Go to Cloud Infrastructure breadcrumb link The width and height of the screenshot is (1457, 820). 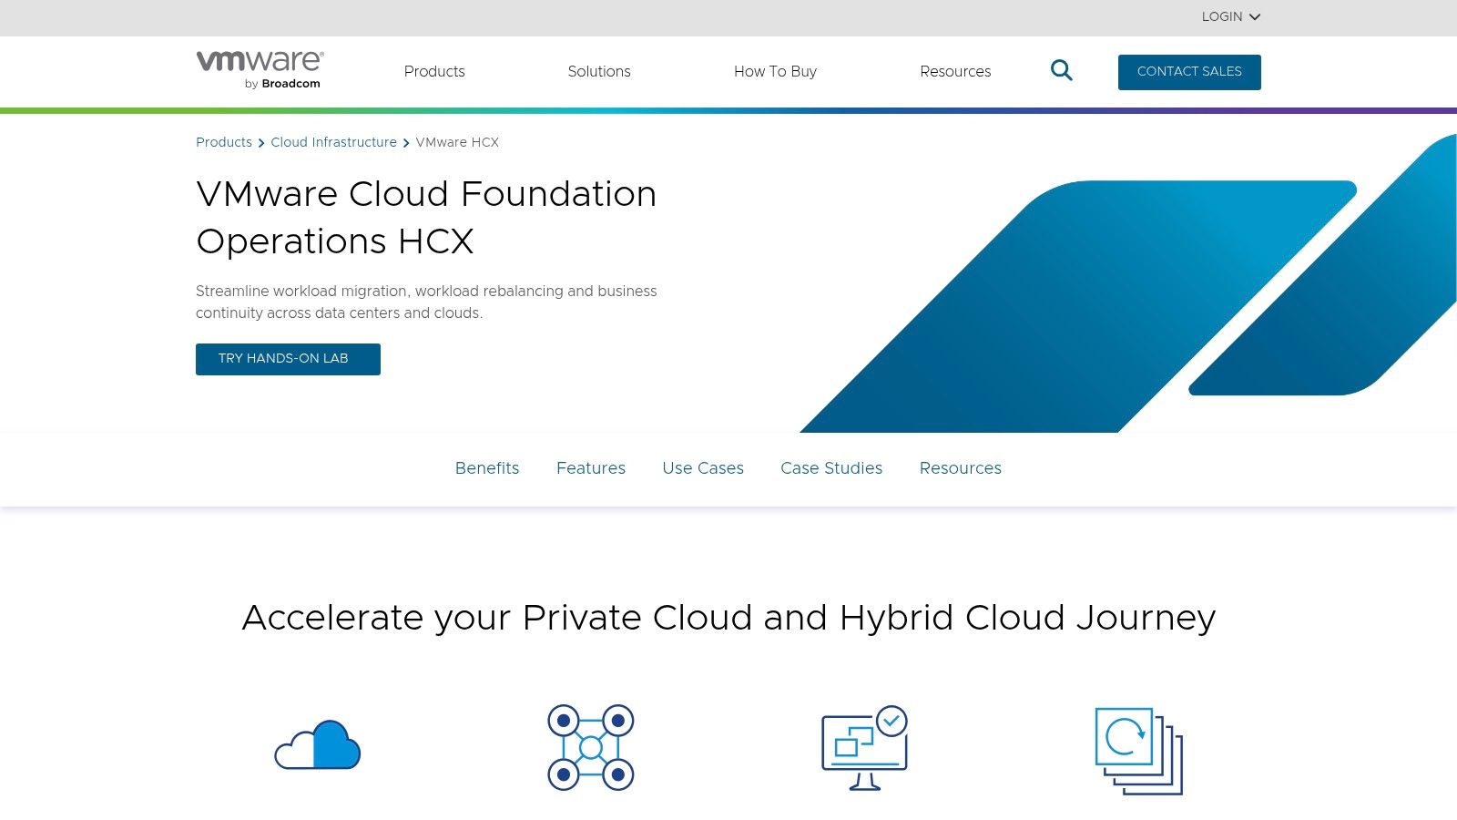pyautogui.click(x=333, y=142)
